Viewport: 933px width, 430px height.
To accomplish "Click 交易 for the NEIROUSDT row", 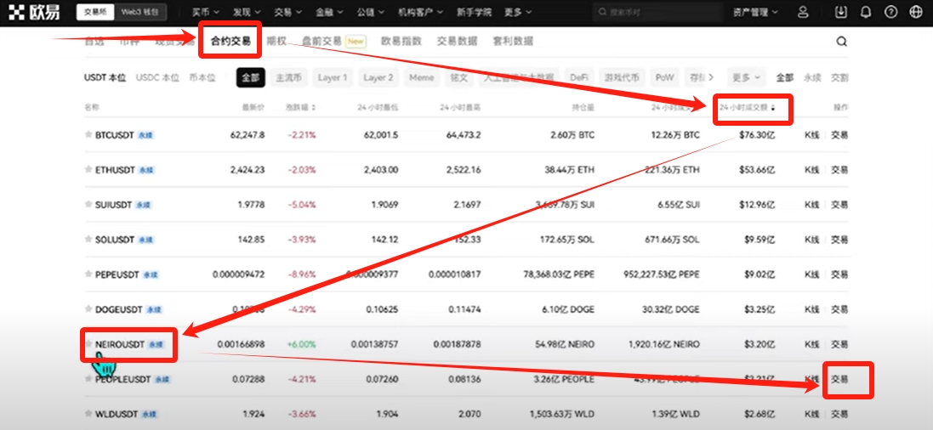I will tap(839, 344).
